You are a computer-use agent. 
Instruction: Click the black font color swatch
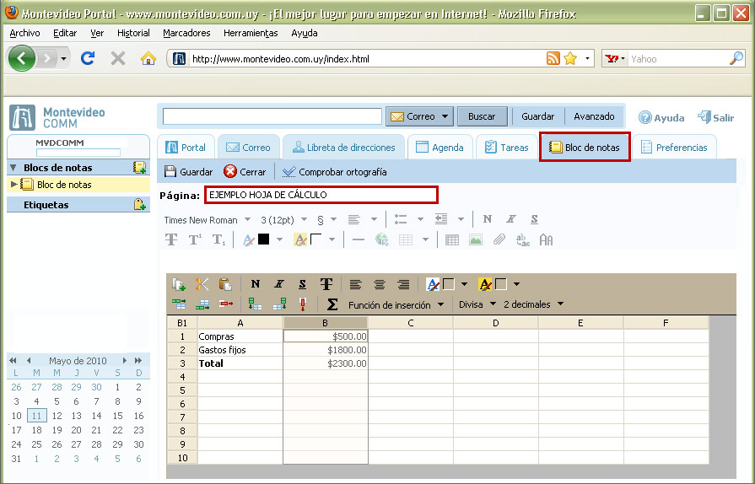(263, 240)
